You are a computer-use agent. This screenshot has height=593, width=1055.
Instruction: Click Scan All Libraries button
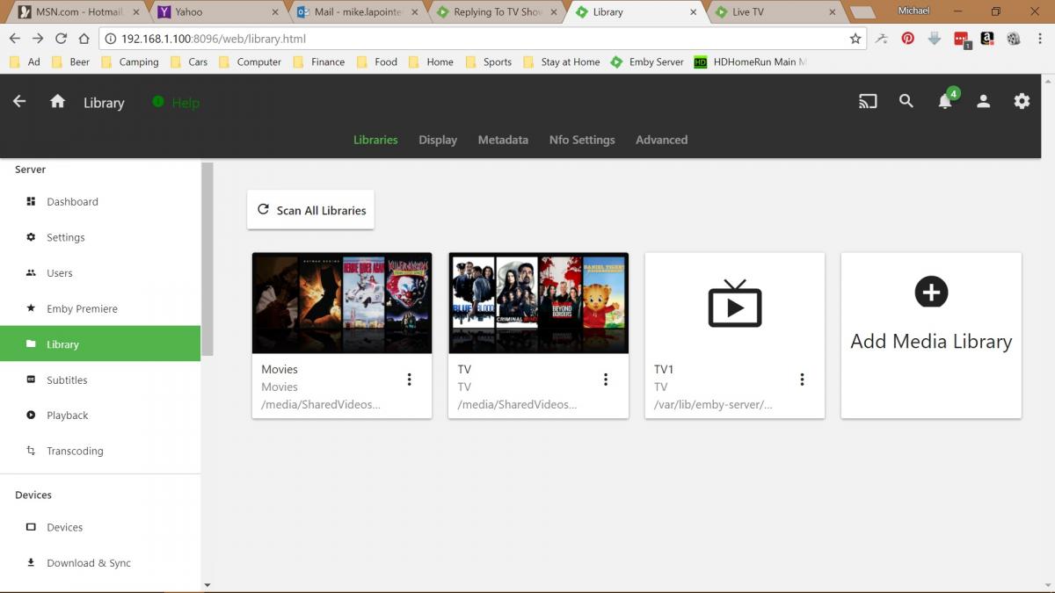pyautogui.click(x=310, y=210)
